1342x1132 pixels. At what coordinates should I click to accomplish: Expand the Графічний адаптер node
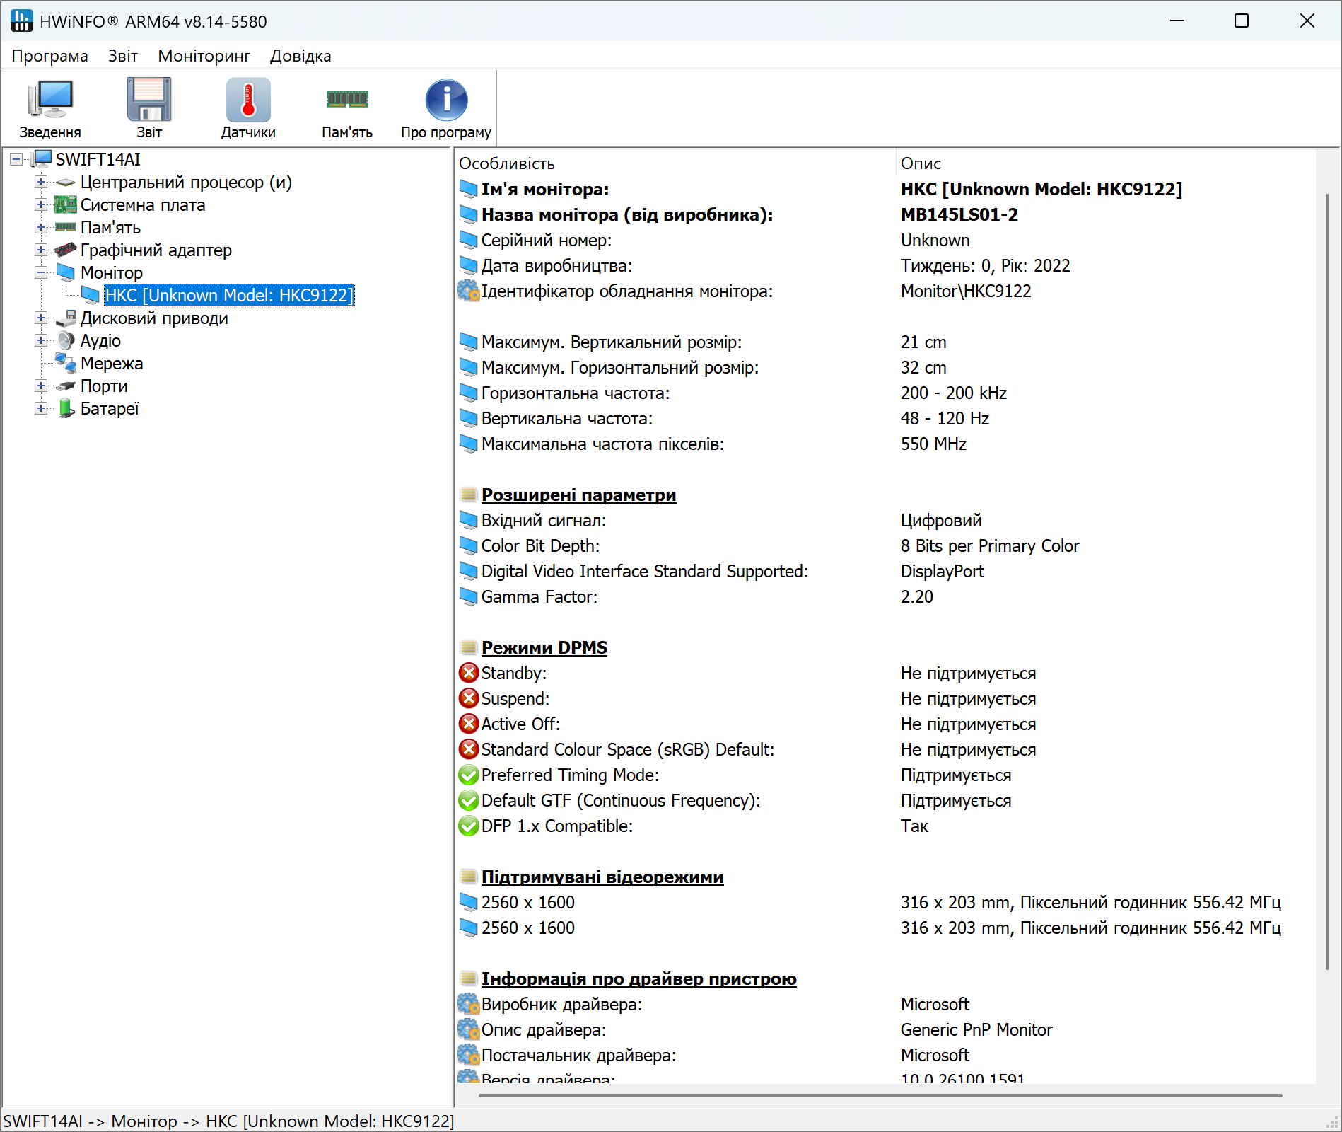41,250
